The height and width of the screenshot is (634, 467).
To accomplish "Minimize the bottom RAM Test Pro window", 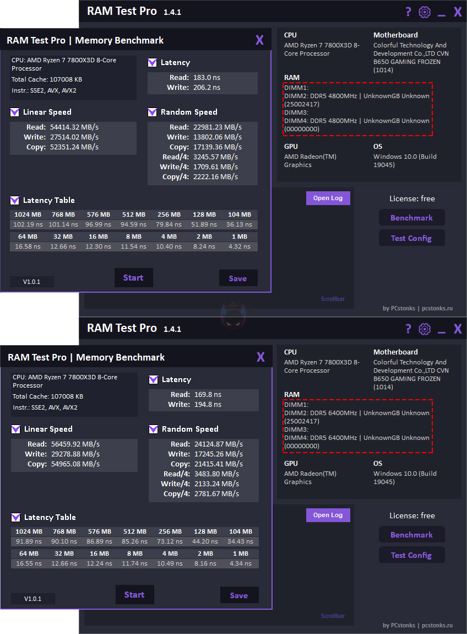I will pyautogui.click(x=442, y=332).
